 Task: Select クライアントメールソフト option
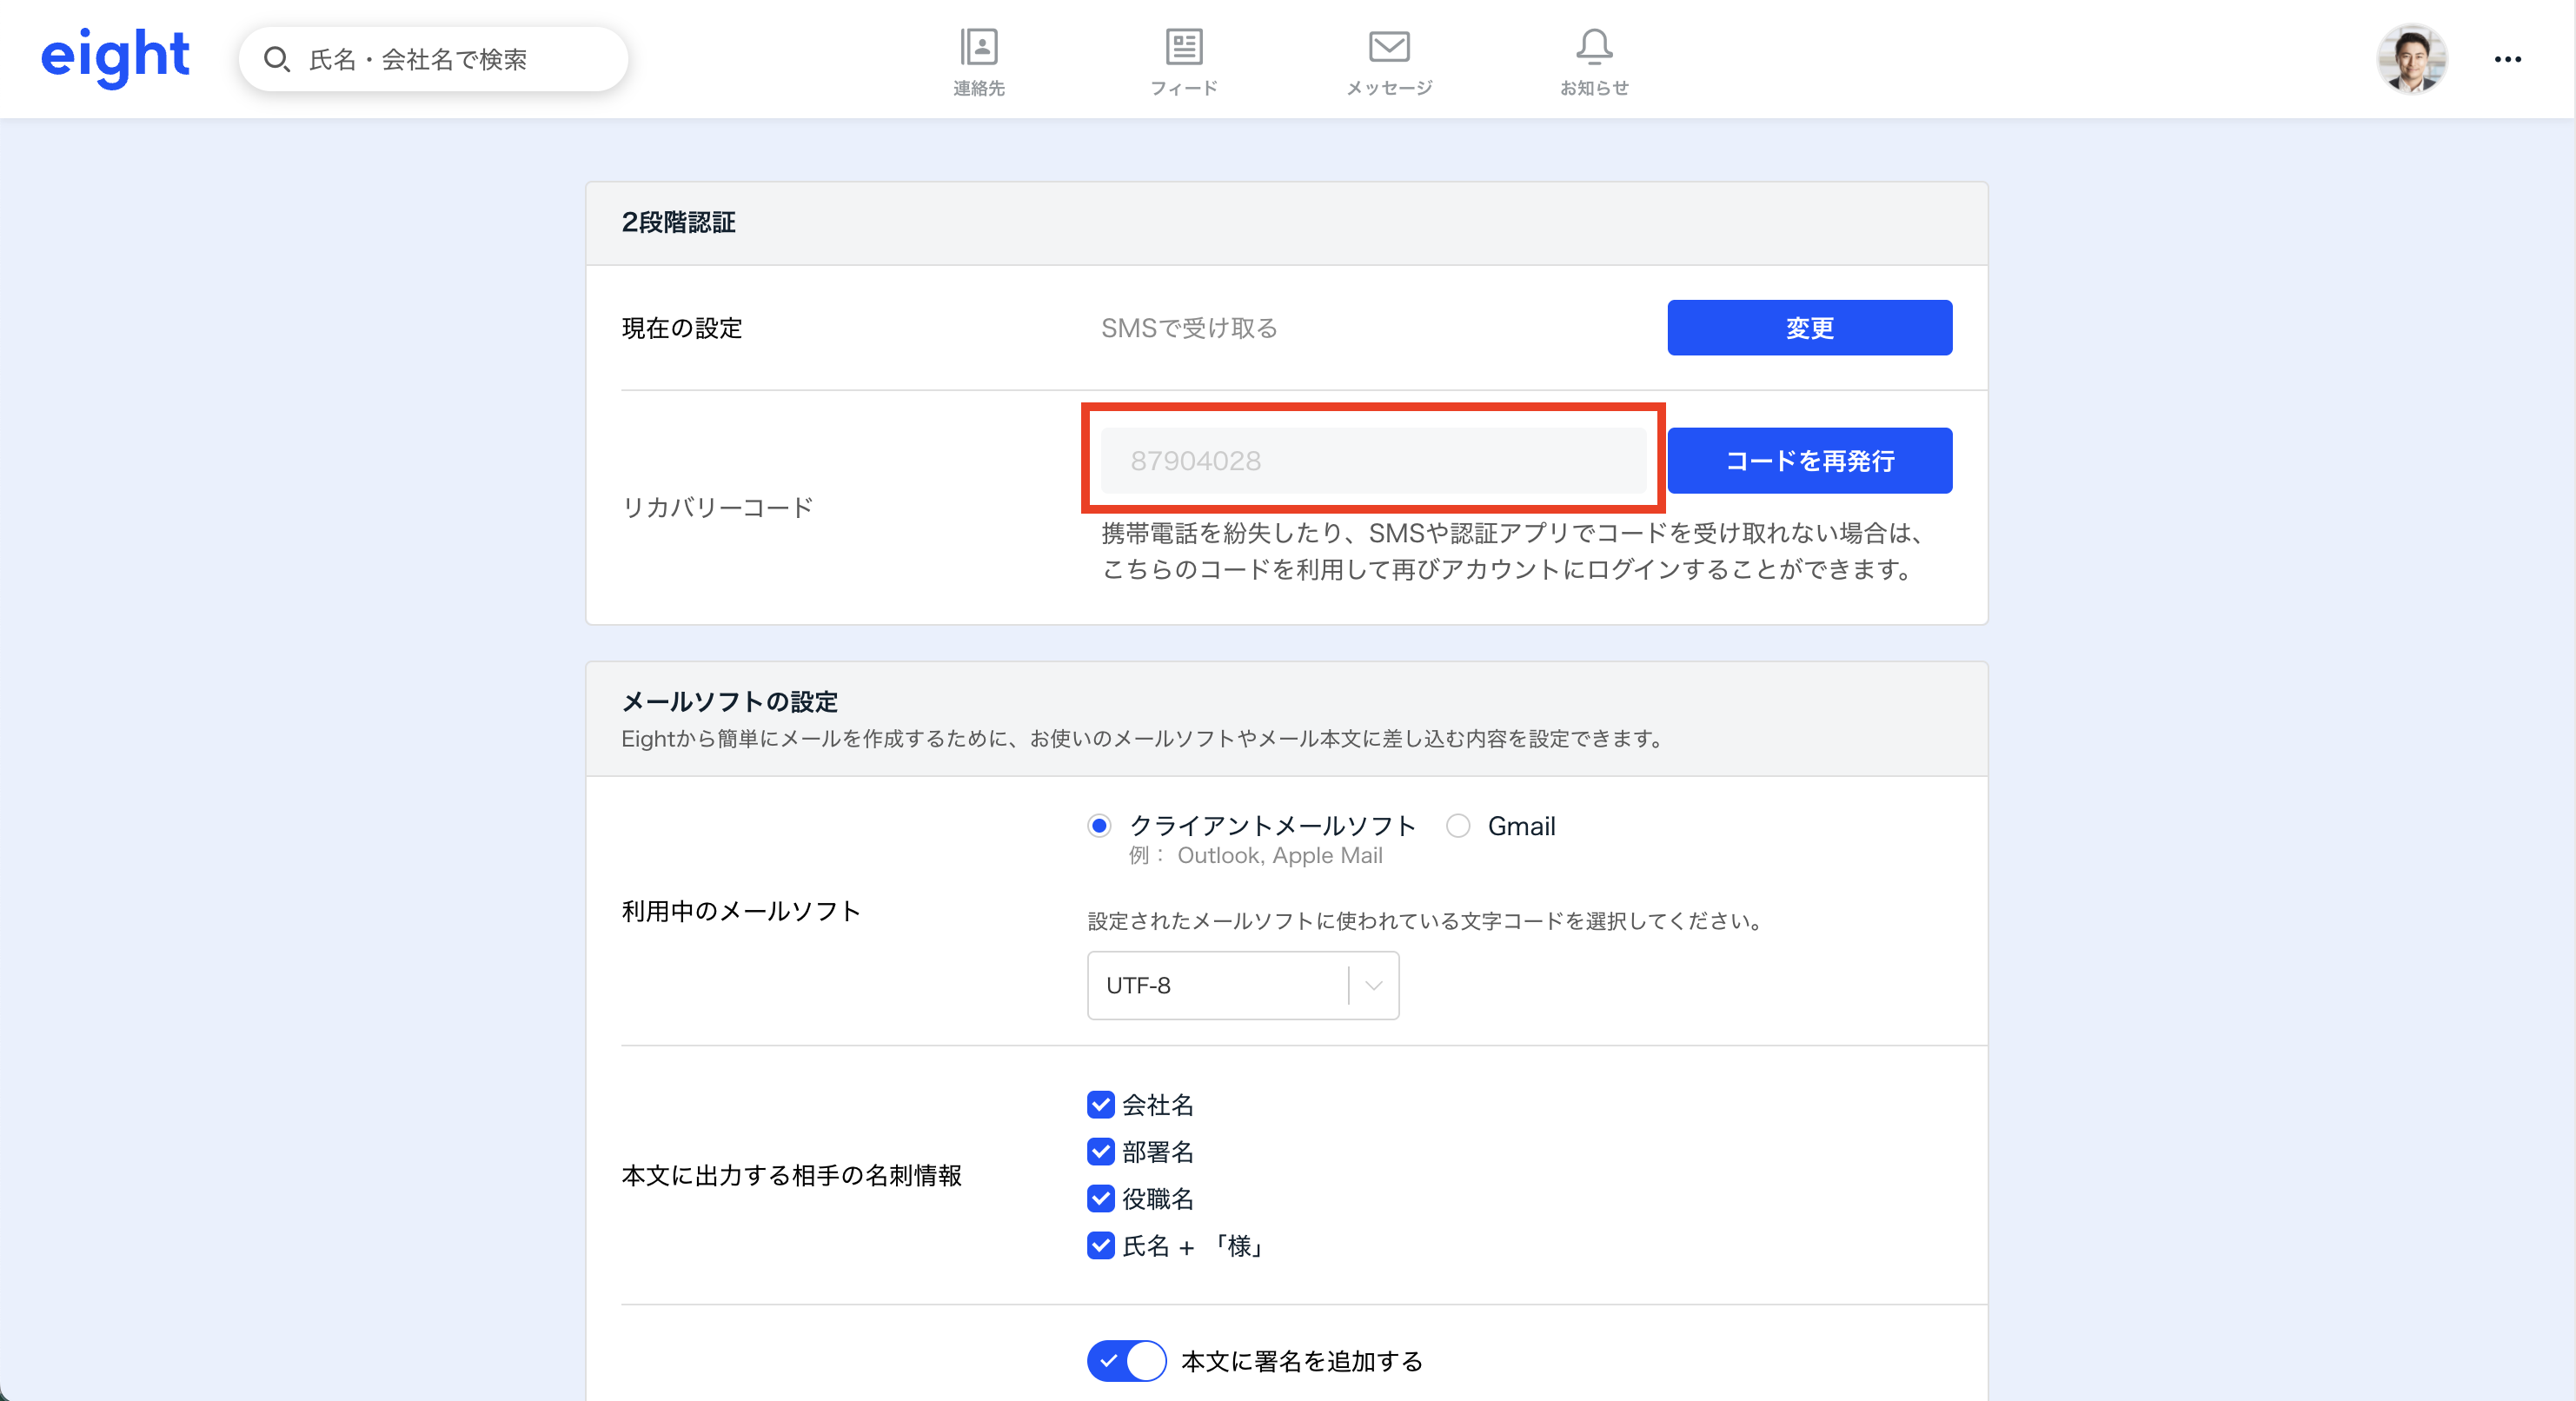pyautogui.click(x=1099, y=826)
